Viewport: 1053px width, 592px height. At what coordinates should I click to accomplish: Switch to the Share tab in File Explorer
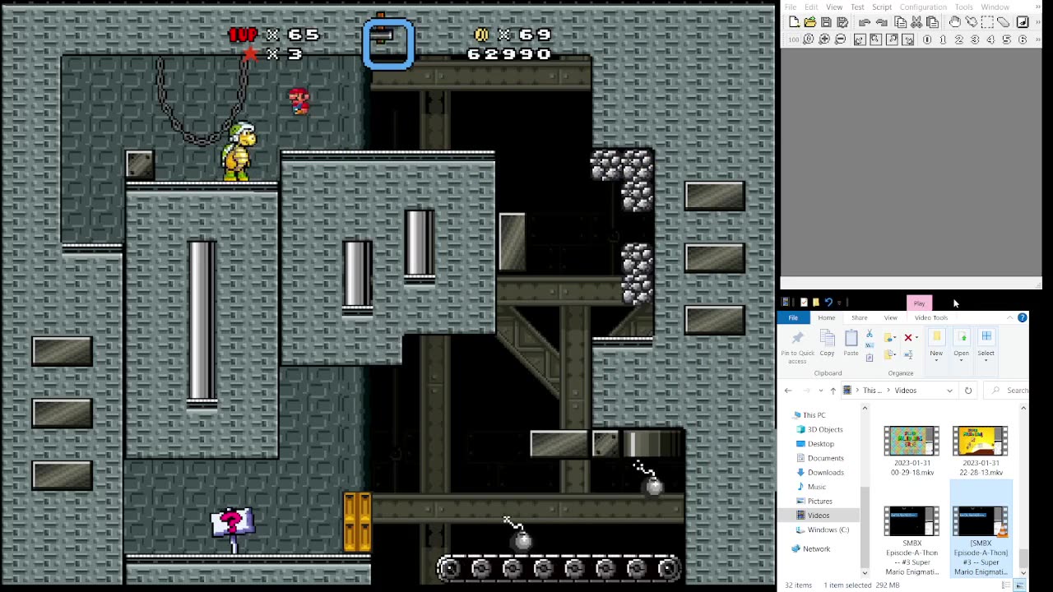tap(859, 317)
